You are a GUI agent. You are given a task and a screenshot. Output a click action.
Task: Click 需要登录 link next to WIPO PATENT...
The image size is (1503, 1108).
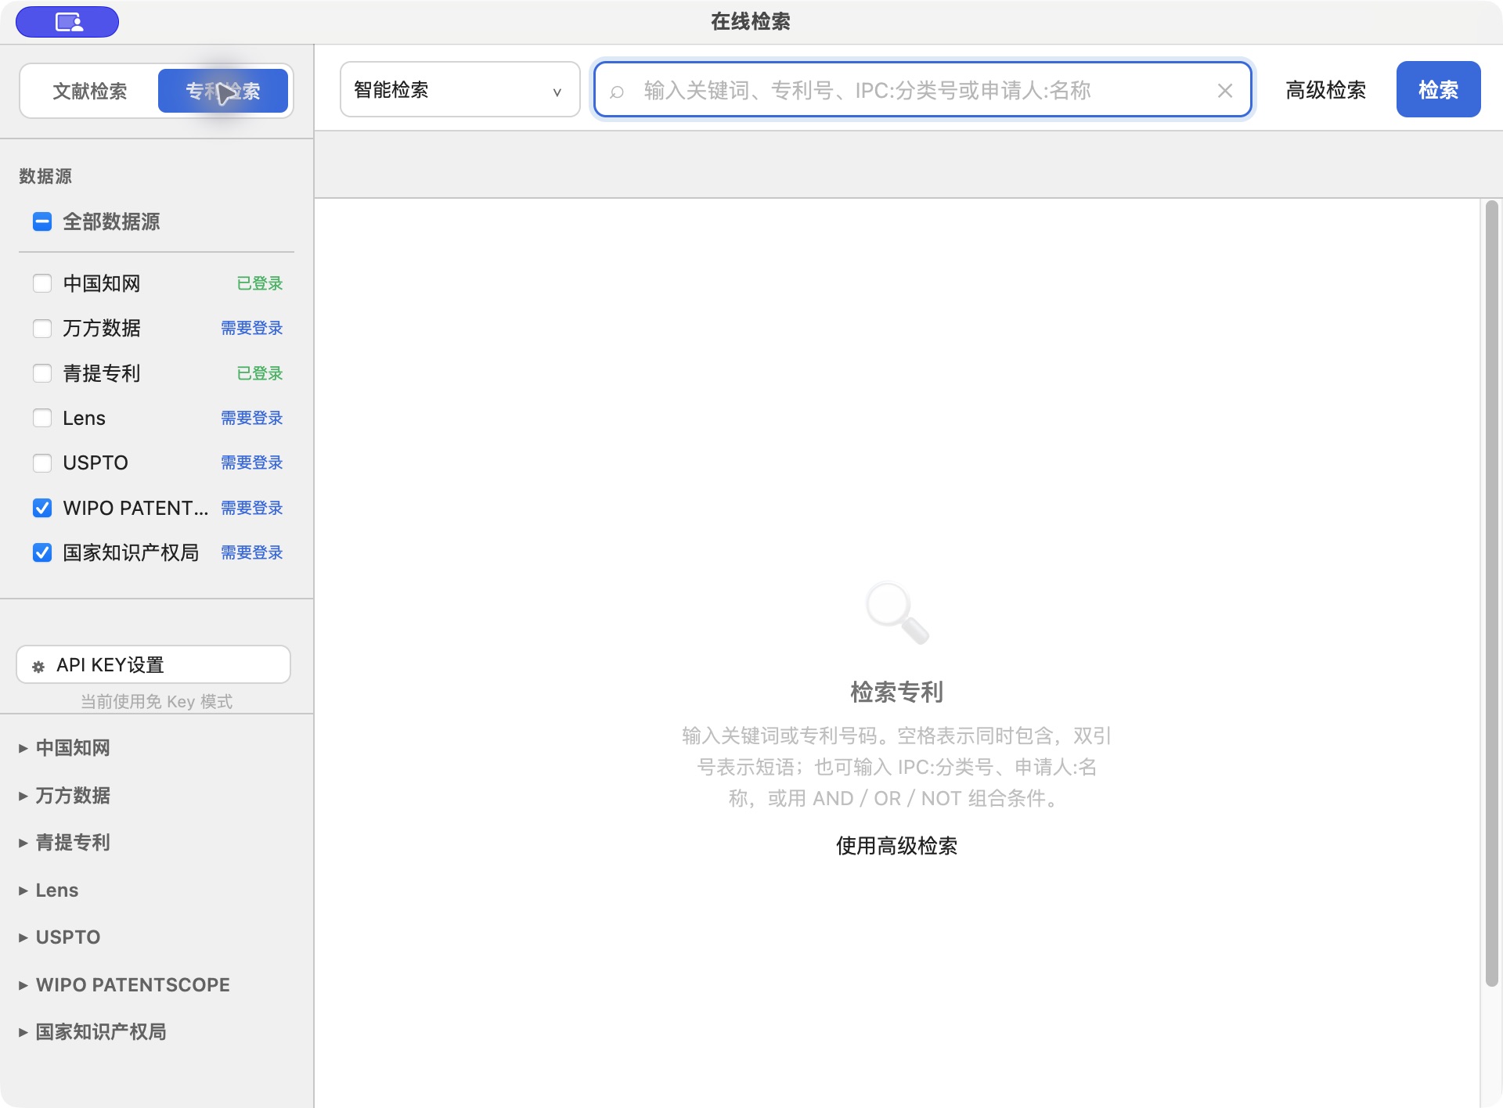[251, 509]
